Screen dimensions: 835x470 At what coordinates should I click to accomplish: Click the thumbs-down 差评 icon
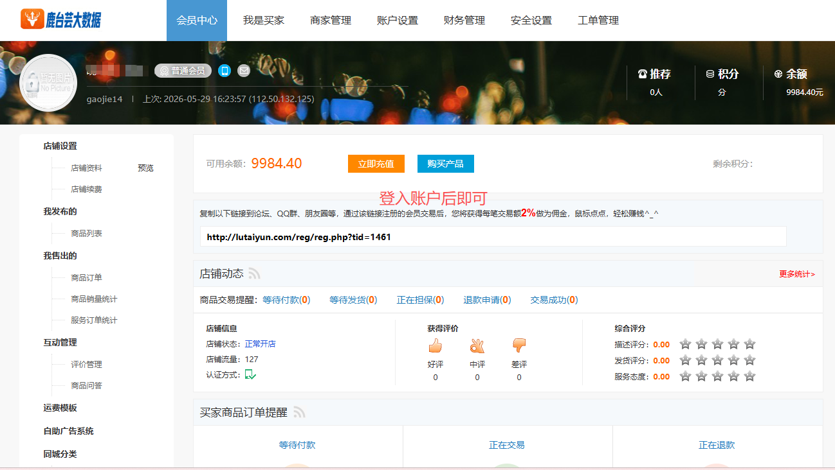click(519, 346)
